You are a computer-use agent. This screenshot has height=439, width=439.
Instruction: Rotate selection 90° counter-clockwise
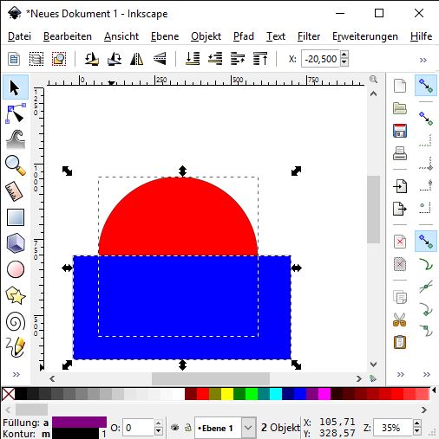(91, 59)
